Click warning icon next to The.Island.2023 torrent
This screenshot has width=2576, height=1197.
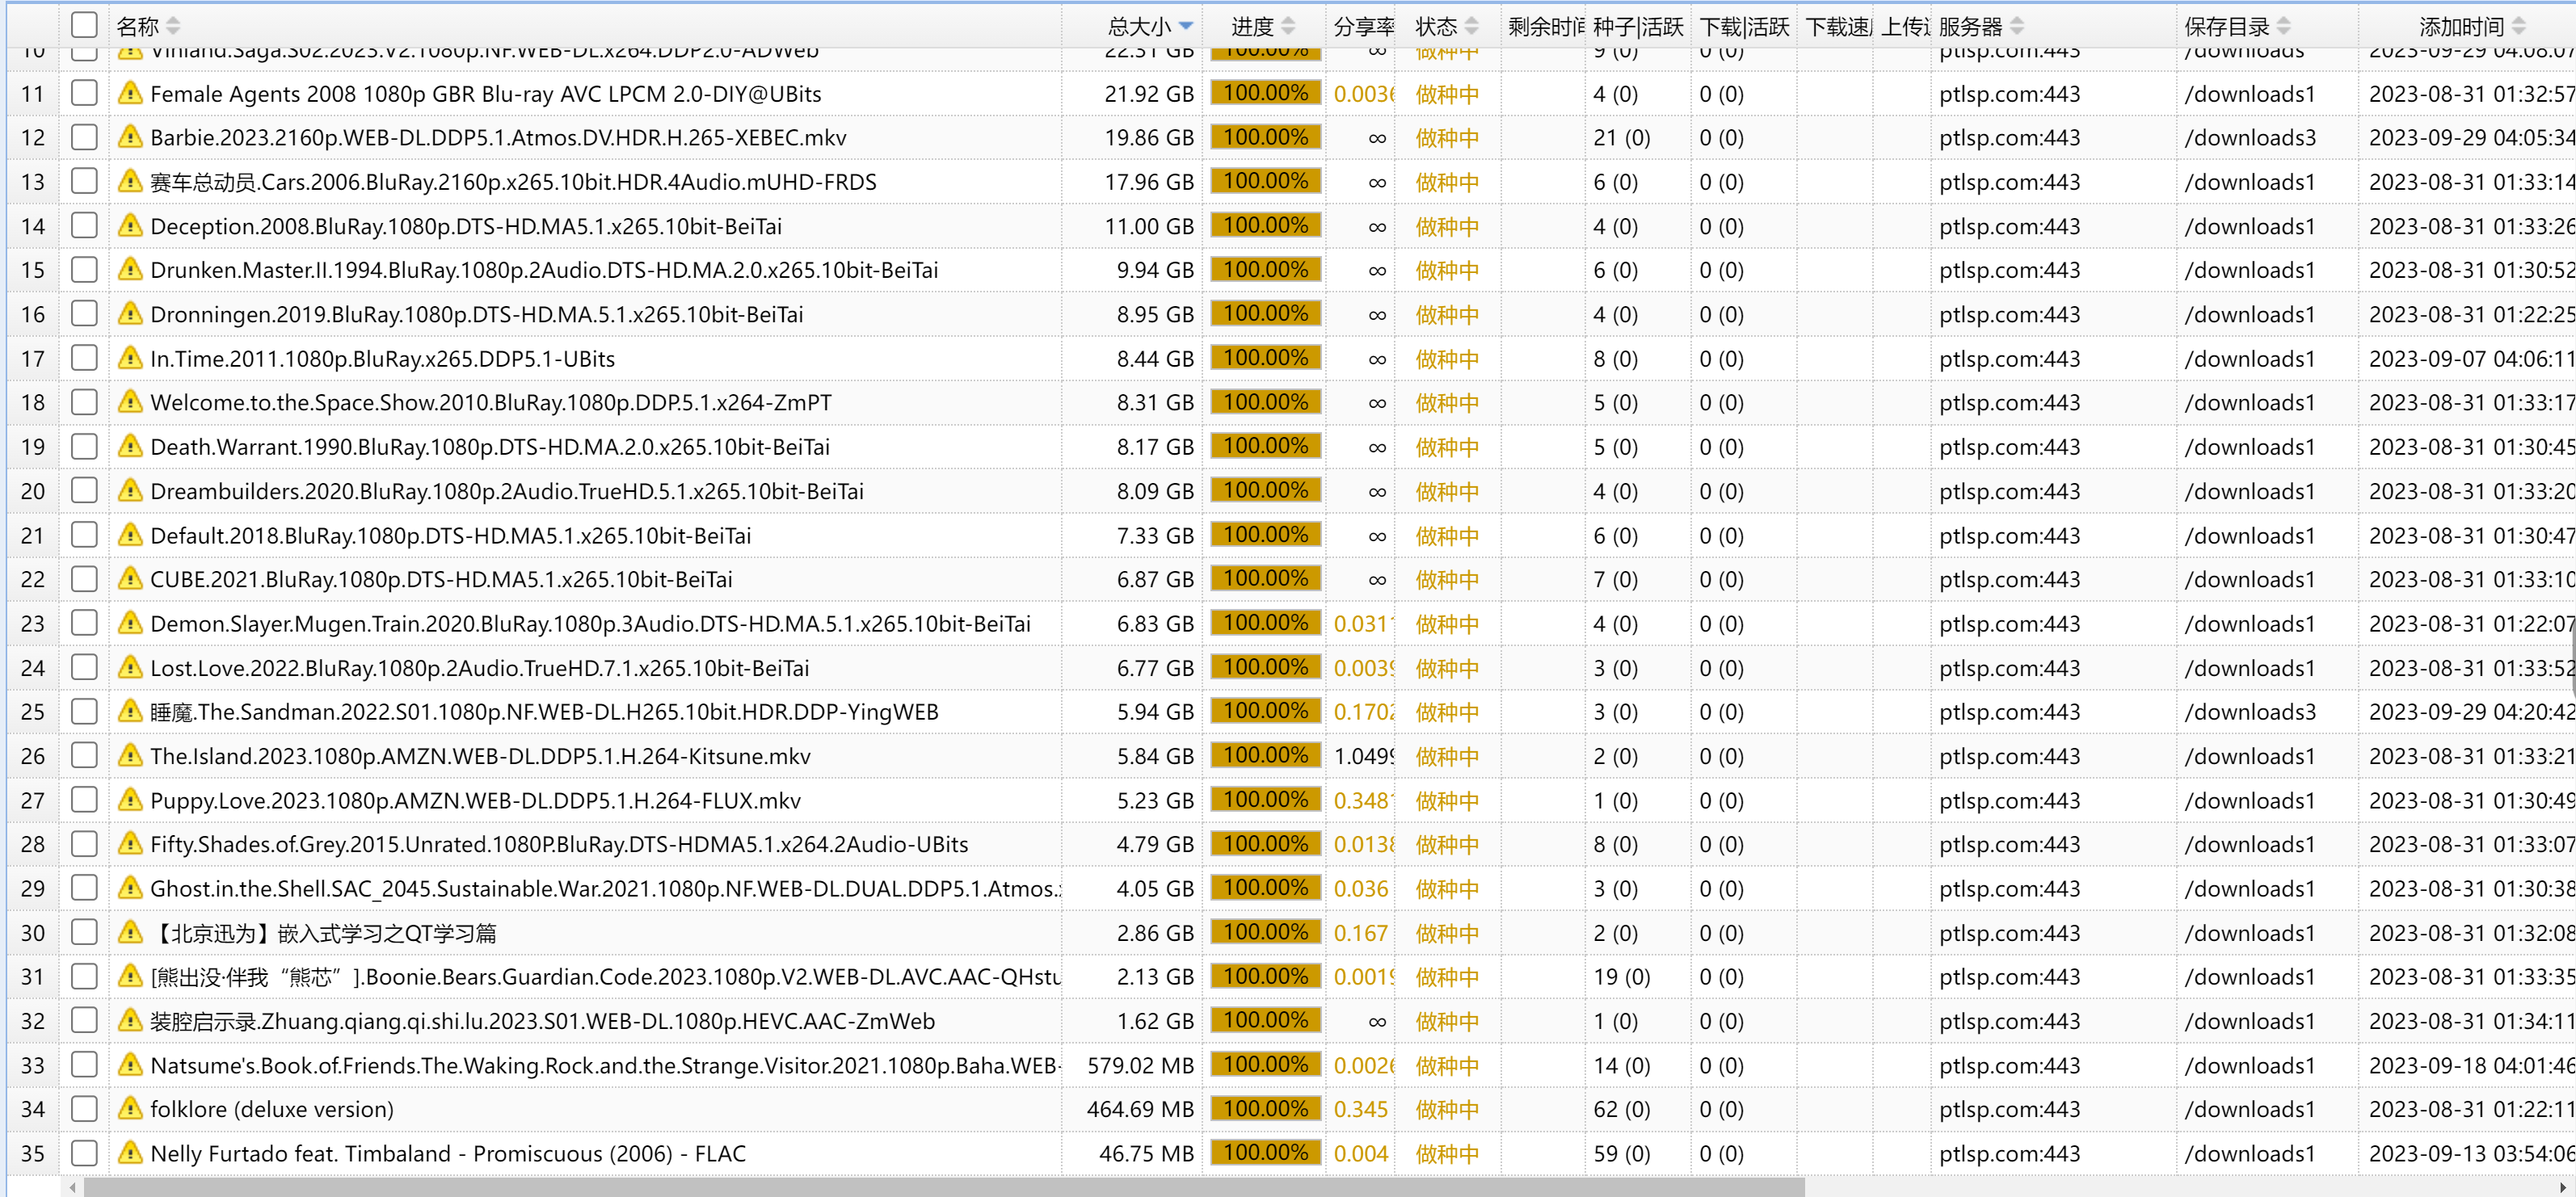coord(129,756)
